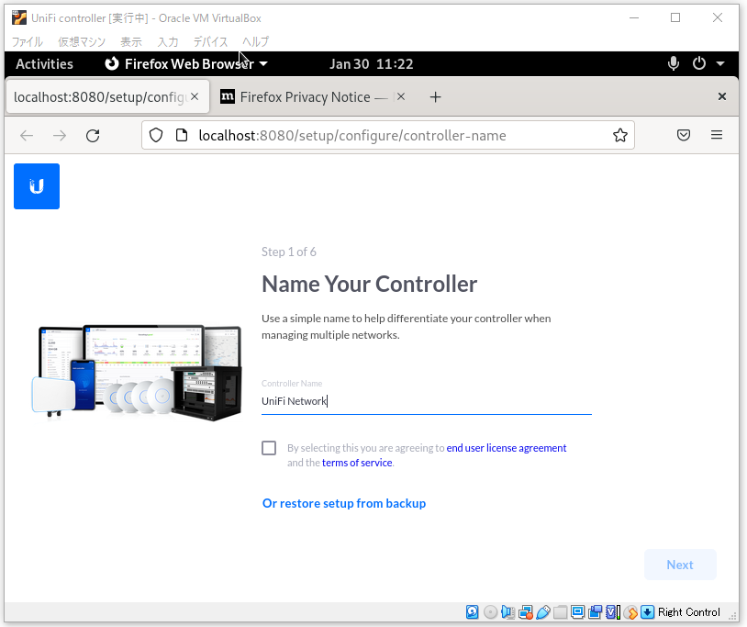Click the UniFi logo icon
747x627 pixels.
tap(37, 186)
